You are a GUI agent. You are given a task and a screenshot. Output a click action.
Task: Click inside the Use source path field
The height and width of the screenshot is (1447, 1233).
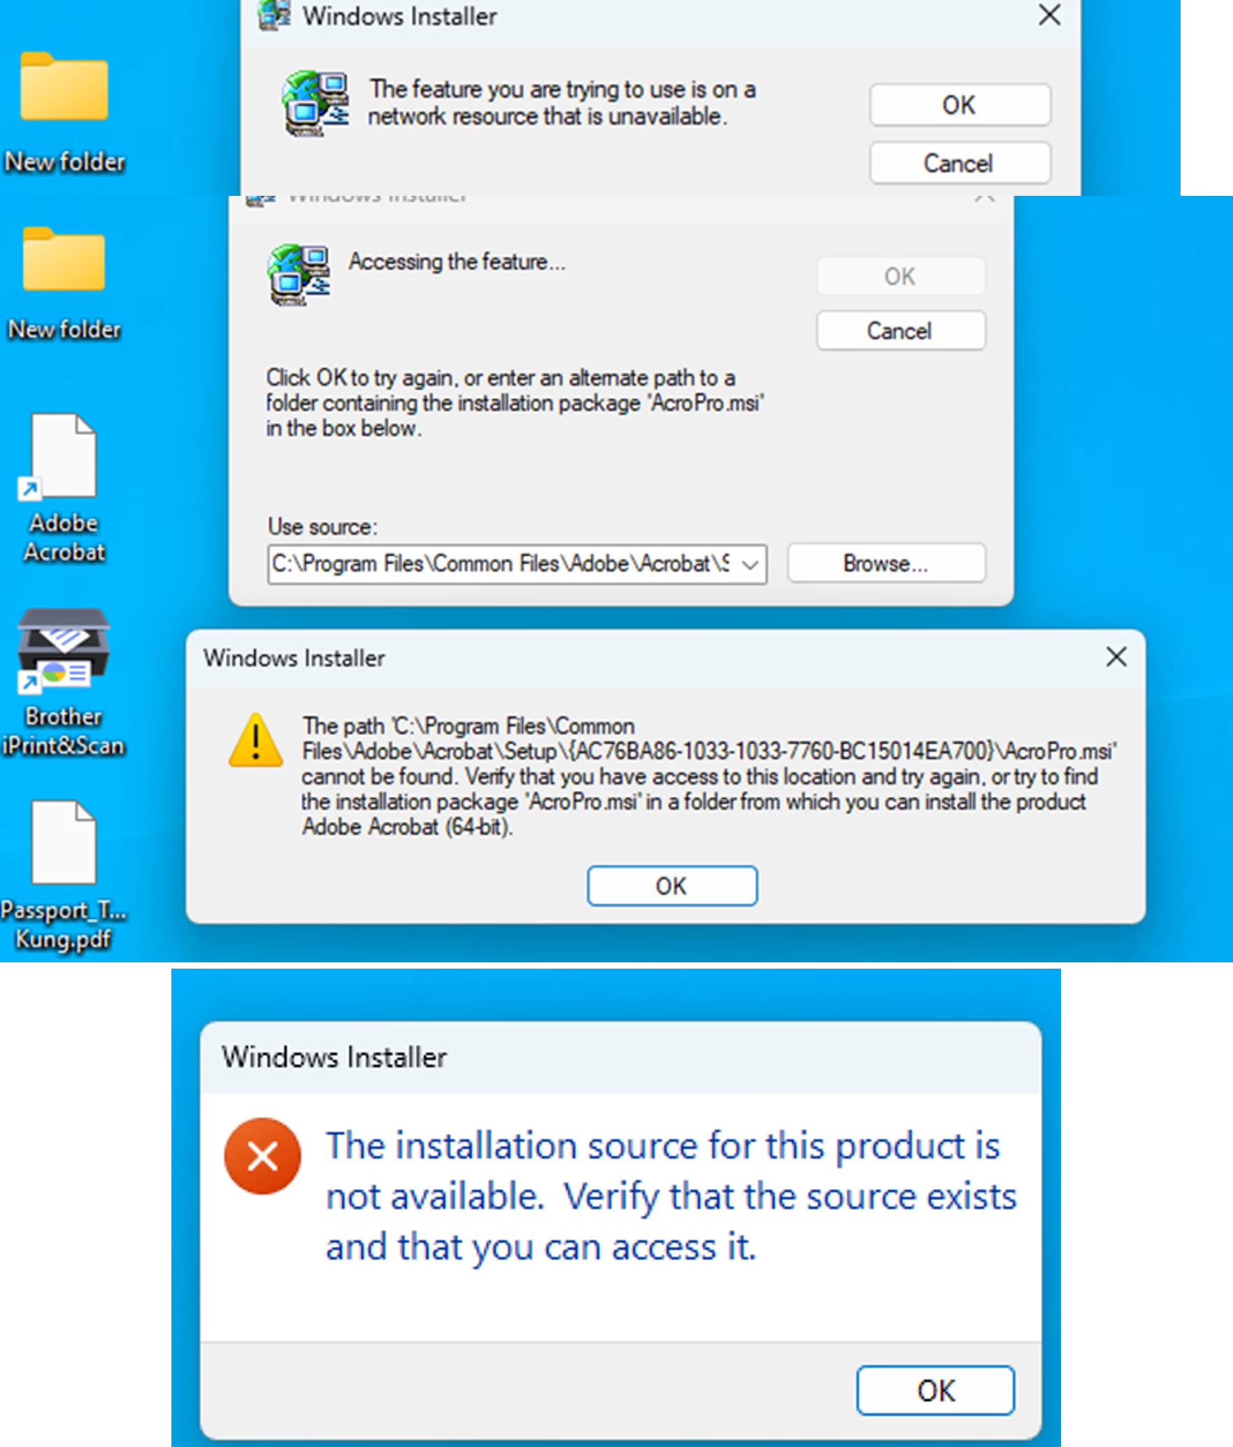coord(501,564)
